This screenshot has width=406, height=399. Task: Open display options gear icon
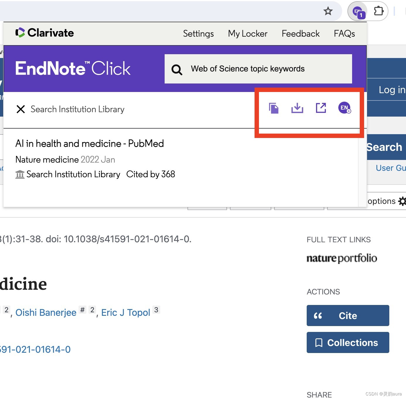(x=402, y=201)
